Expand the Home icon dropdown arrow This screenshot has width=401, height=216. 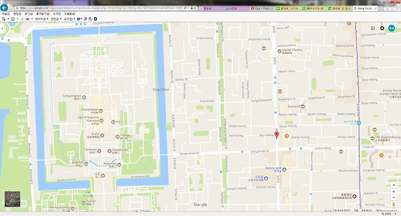[x=8, y=19]
